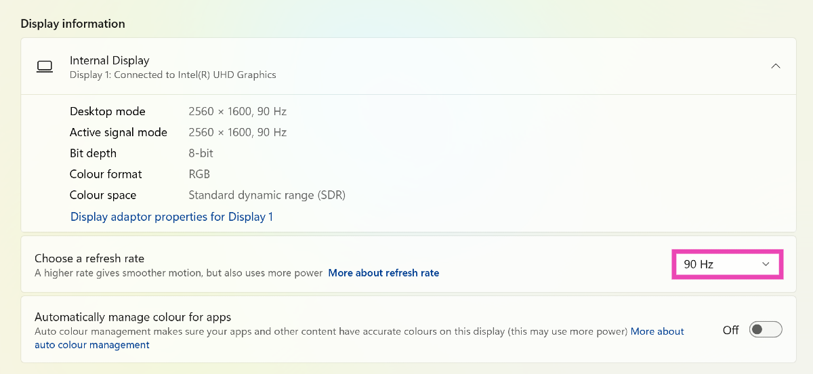Click the Bit depth label
Image resolution: width=813 pixels, height=374 pixels.
click(93, 153)
